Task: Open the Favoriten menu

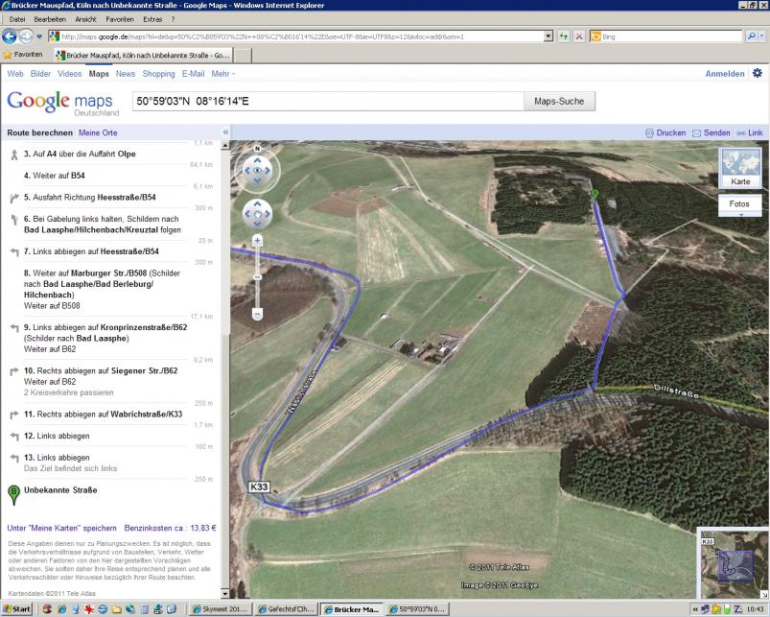Action: point(120,19)
